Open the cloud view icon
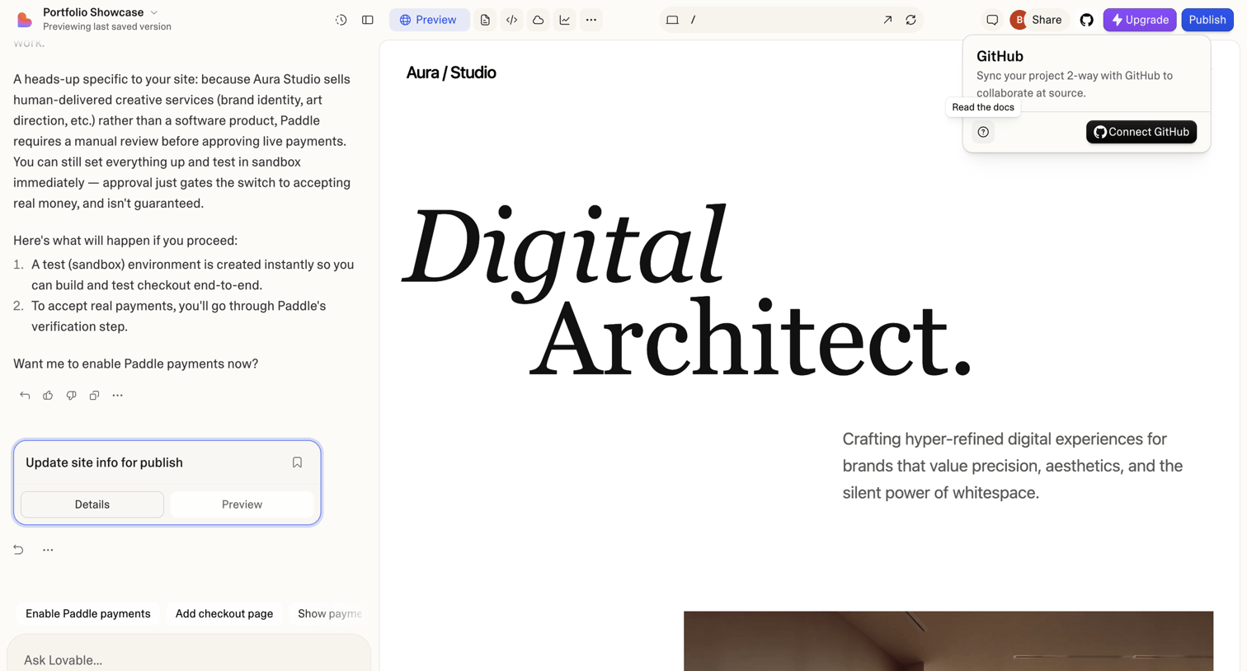The height and width of the screenshot is (671, 1247). click(538, 20)
